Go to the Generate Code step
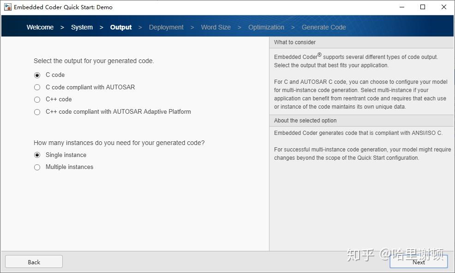 323,27
